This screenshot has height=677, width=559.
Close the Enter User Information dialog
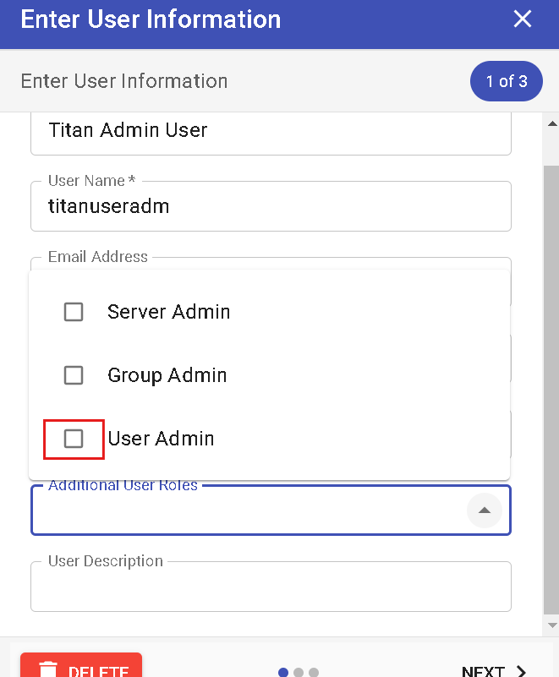point(523,19)
